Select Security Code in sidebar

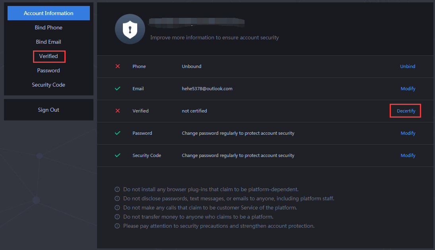click(x=49, y=85)
